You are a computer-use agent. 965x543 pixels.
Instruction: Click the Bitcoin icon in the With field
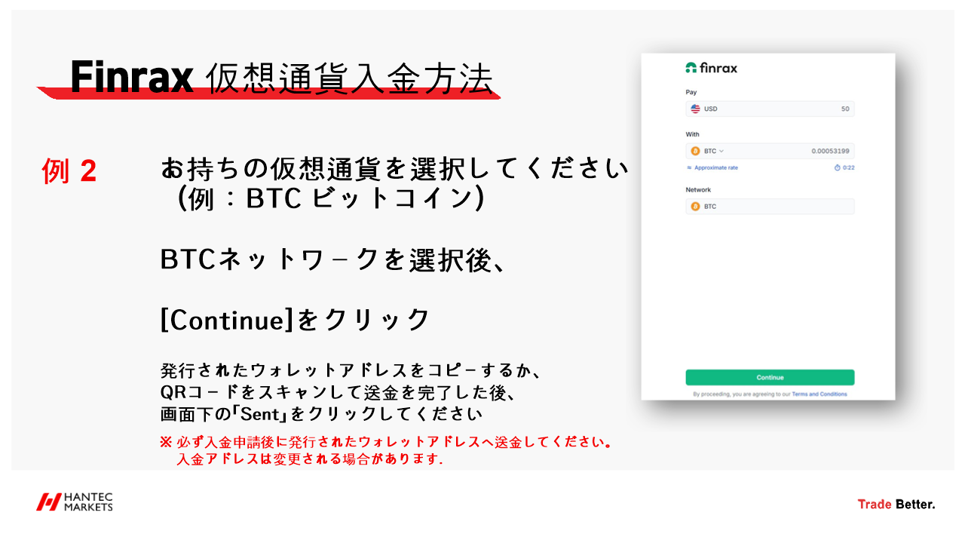[x=695, y=151]
